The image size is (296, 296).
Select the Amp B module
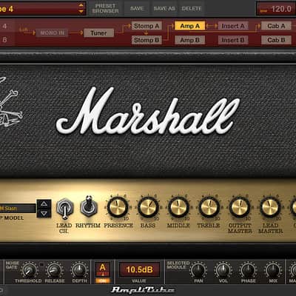pyautogui.click(x=189, y=40)
